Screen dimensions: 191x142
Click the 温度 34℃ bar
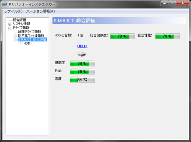coord(83,80)
